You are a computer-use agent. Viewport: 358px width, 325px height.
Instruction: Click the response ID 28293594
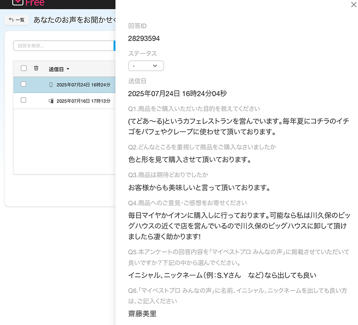click(144, 38)
